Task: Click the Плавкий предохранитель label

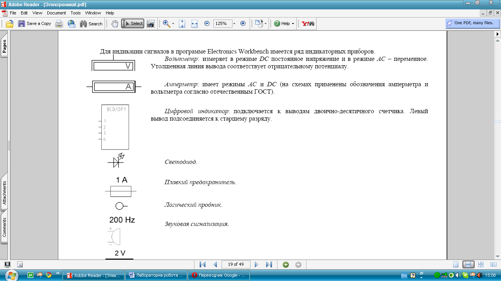Action: 200,182
